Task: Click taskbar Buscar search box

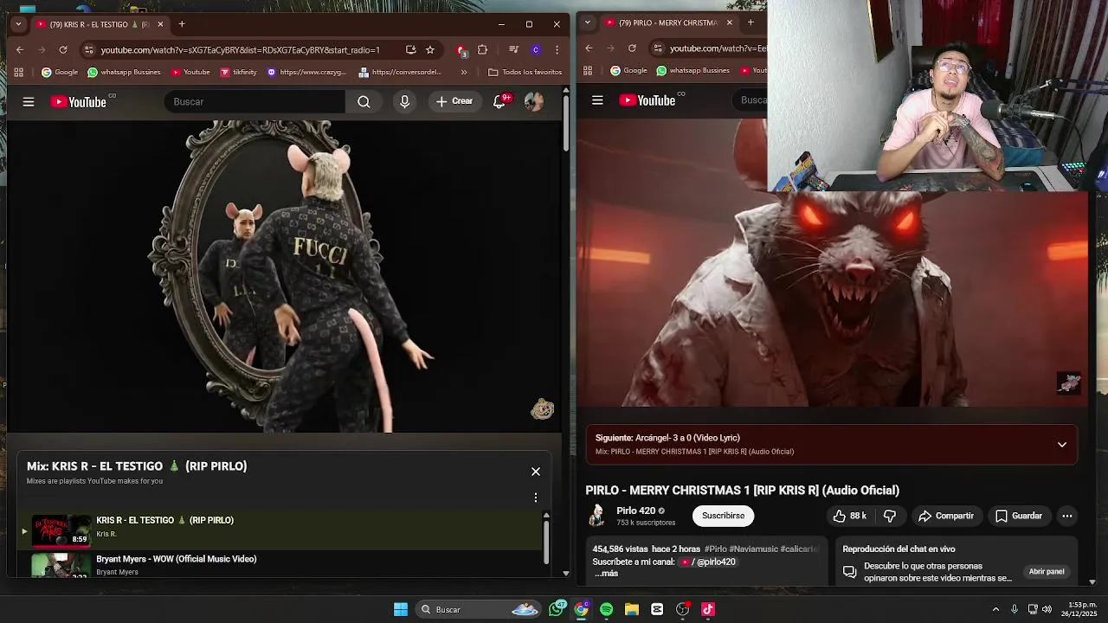Action: pos(480,609)
